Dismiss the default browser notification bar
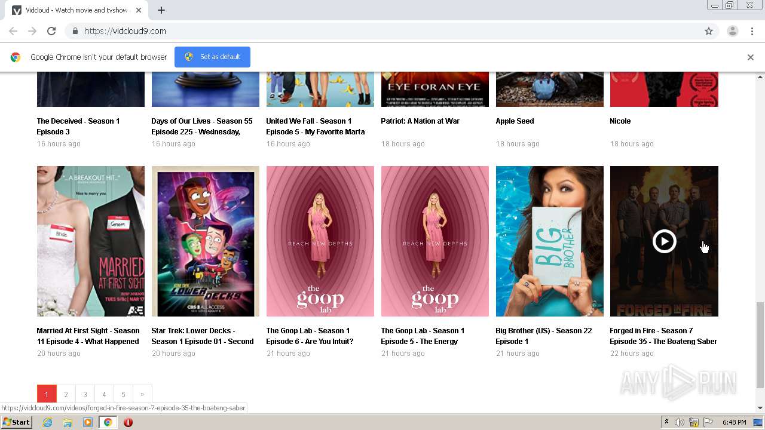 [750, 57]
